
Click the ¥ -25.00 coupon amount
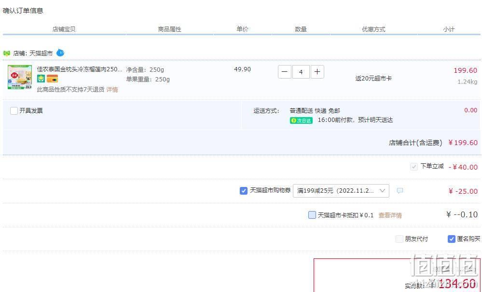(463, 191)
